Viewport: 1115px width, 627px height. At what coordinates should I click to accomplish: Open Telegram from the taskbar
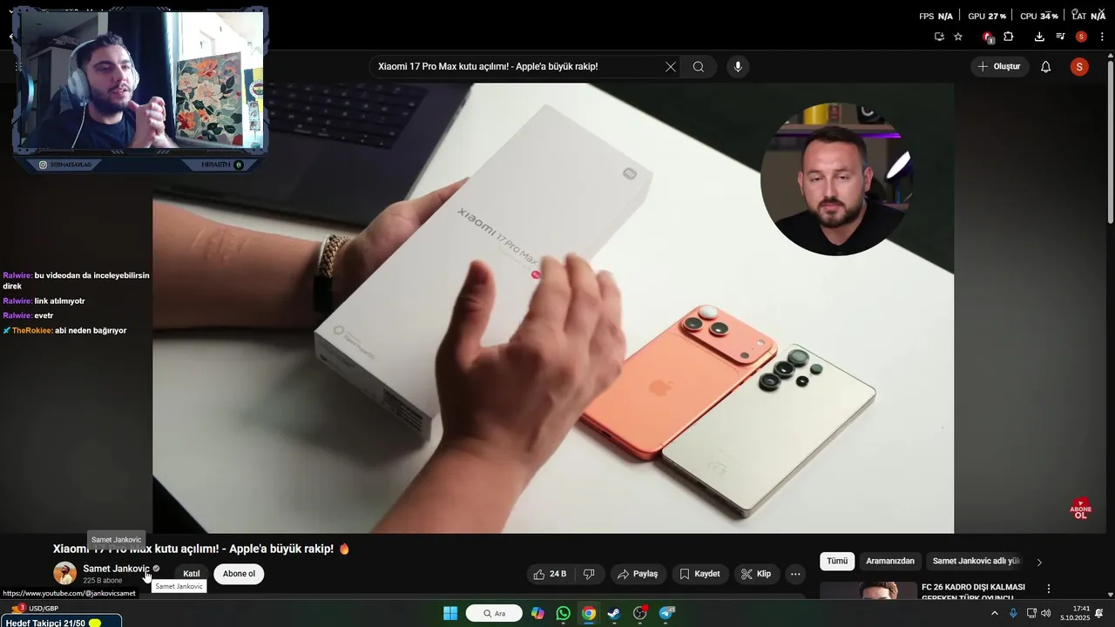pyautogui.click(x=667, y=613)
